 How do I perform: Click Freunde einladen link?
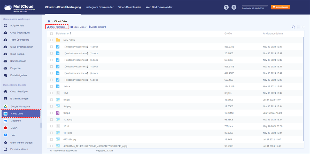coord(19,149)
